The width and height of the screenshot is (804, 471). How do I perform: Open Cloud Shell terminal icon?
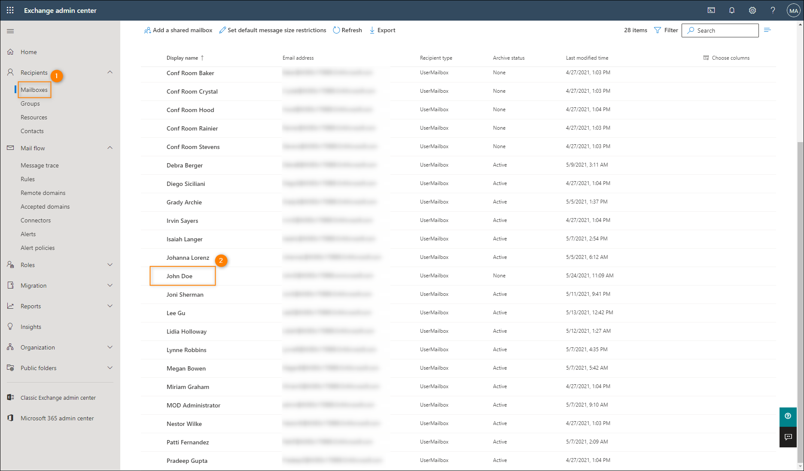pyautogui.click(x=711, y=10)
